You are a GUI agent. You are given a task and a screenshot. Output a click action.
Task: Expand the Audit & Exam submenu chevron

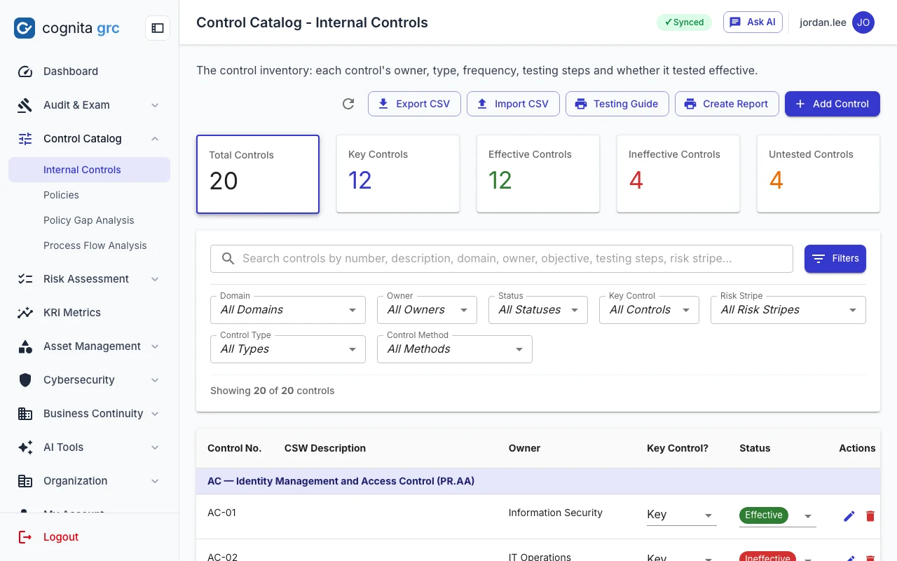coord(155,105)
